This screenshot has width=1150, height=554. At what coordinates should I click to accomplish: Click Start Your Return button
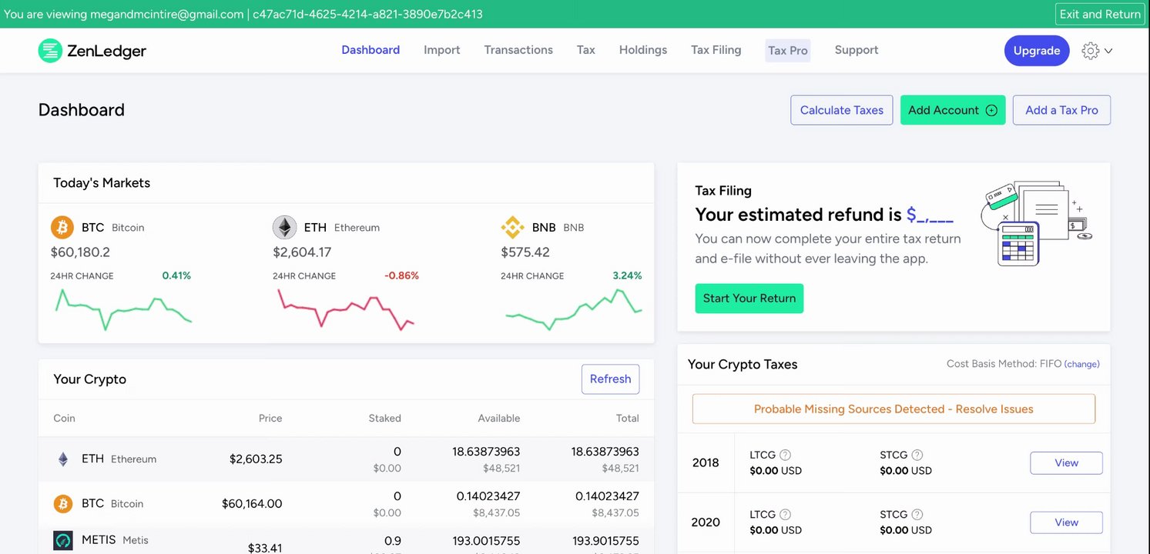click(x=749, y=299)
